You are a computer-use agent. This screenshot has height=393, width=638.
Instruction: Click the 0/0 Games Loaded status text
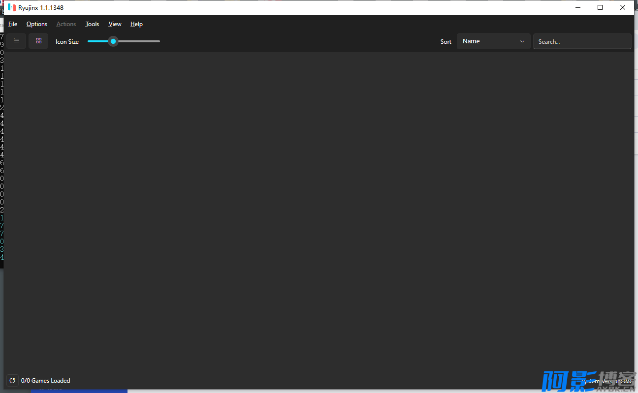[x=46, y=381]
